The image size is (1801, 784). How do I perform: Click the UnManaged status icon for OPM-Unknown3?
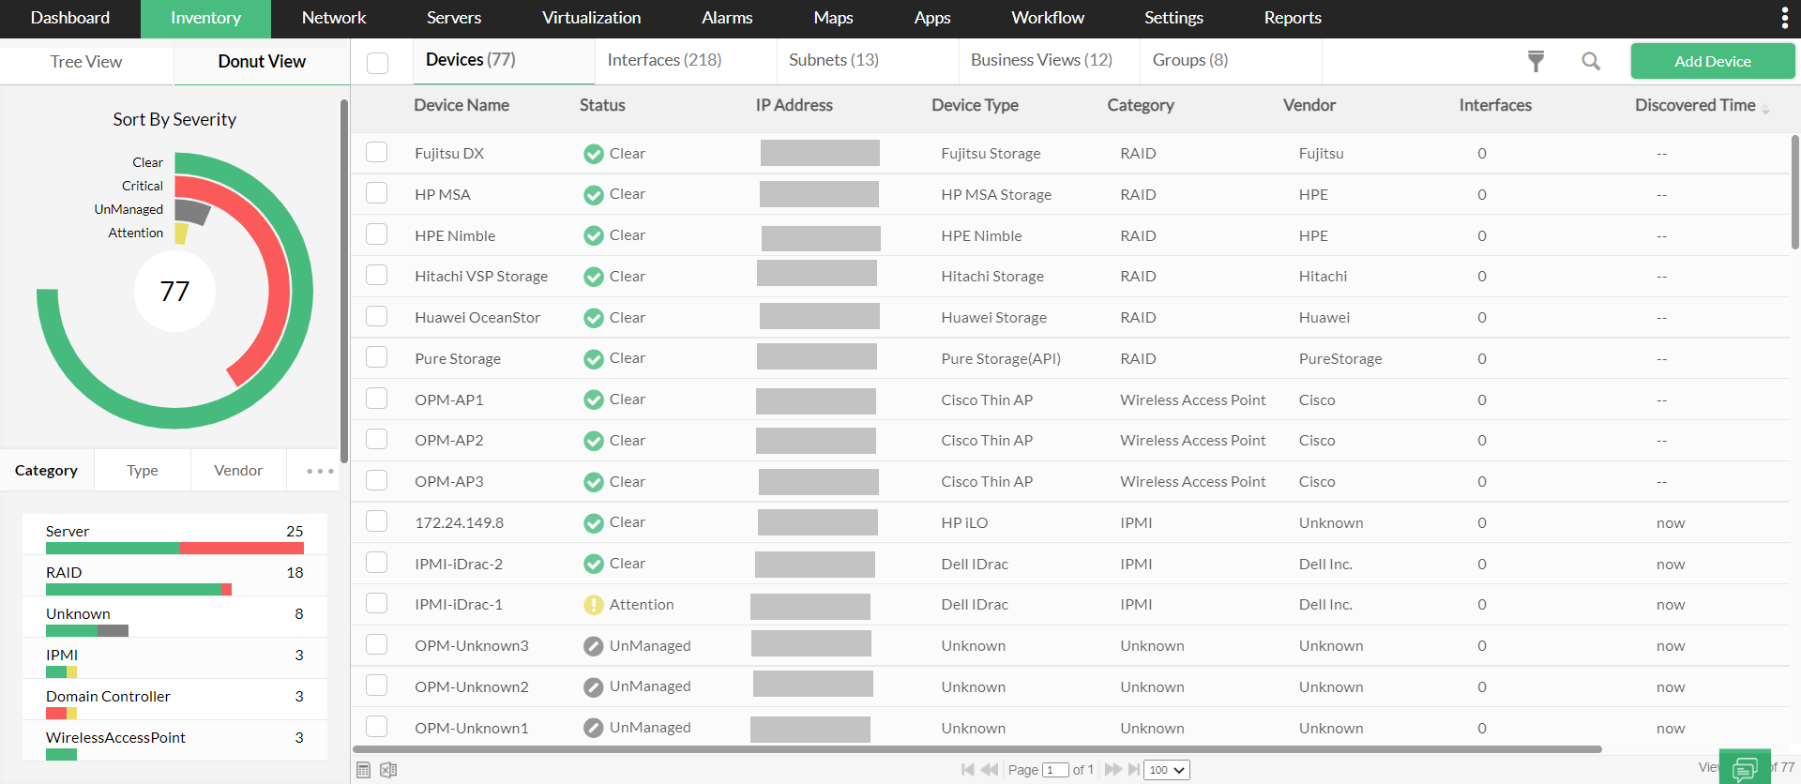593,646
